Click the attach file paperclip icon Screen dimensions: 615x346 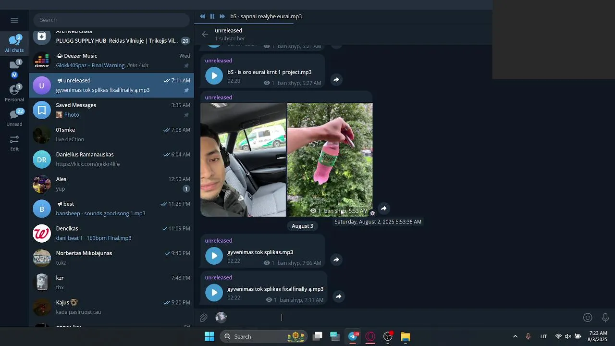pos(204,318)
